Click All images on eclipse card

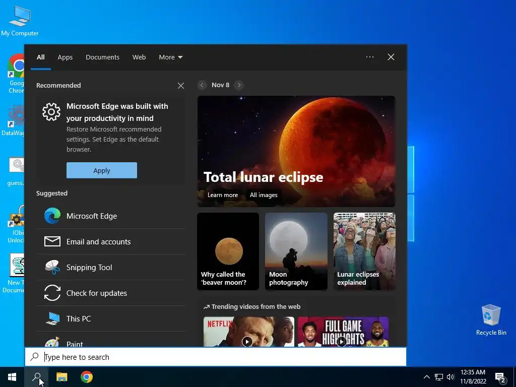tap(264, 195)
